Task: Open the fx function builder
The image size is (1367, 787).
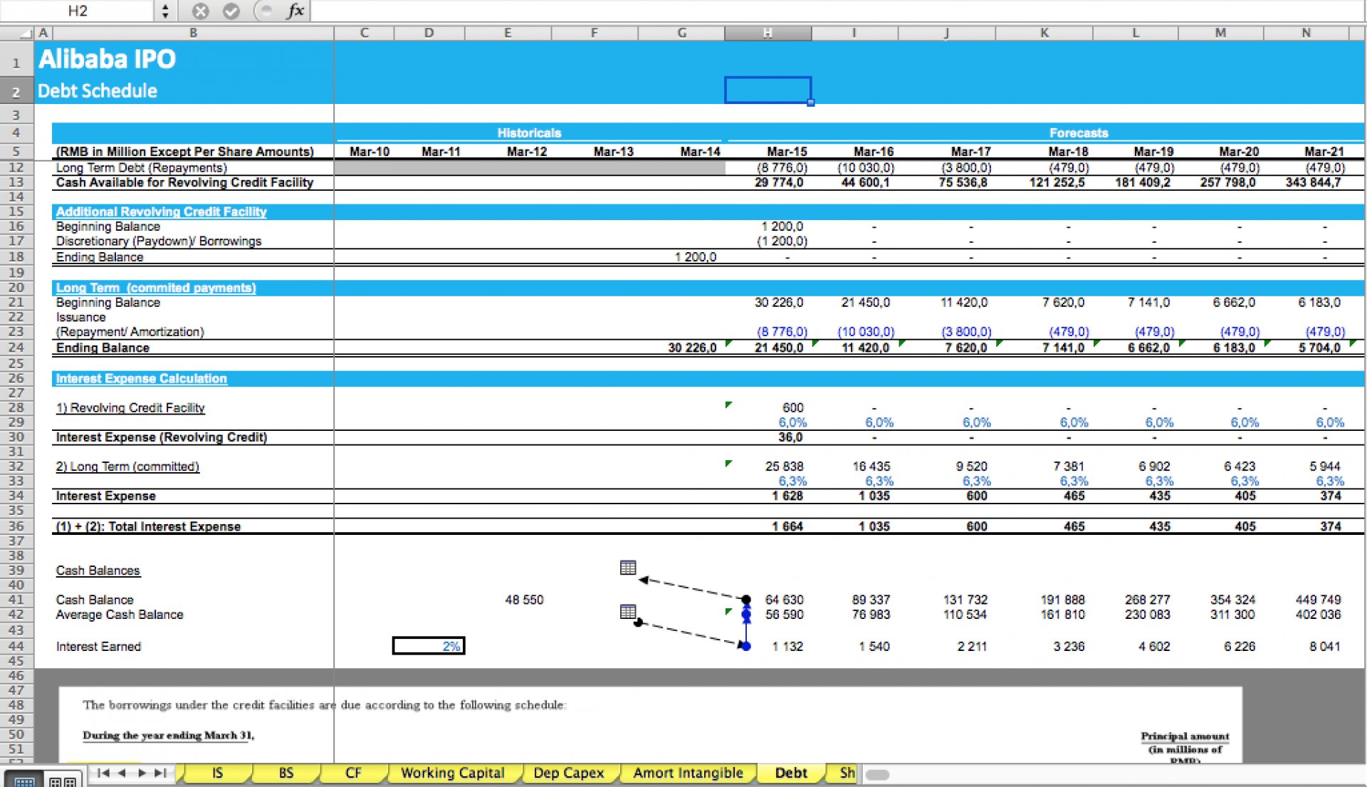Action: pyautogui.click(x=295, y=11)
